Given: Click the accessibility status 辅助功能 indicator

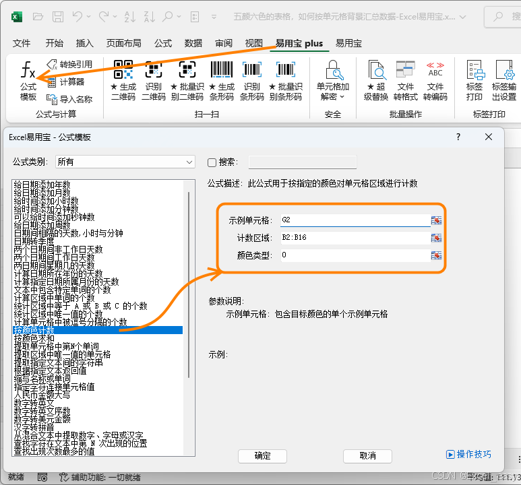Looking at the screenshot, I should 100,478.
